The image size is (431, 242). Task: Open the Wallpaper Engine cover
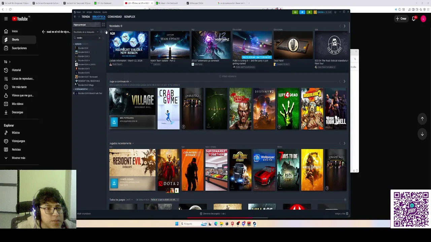point(264,170)
